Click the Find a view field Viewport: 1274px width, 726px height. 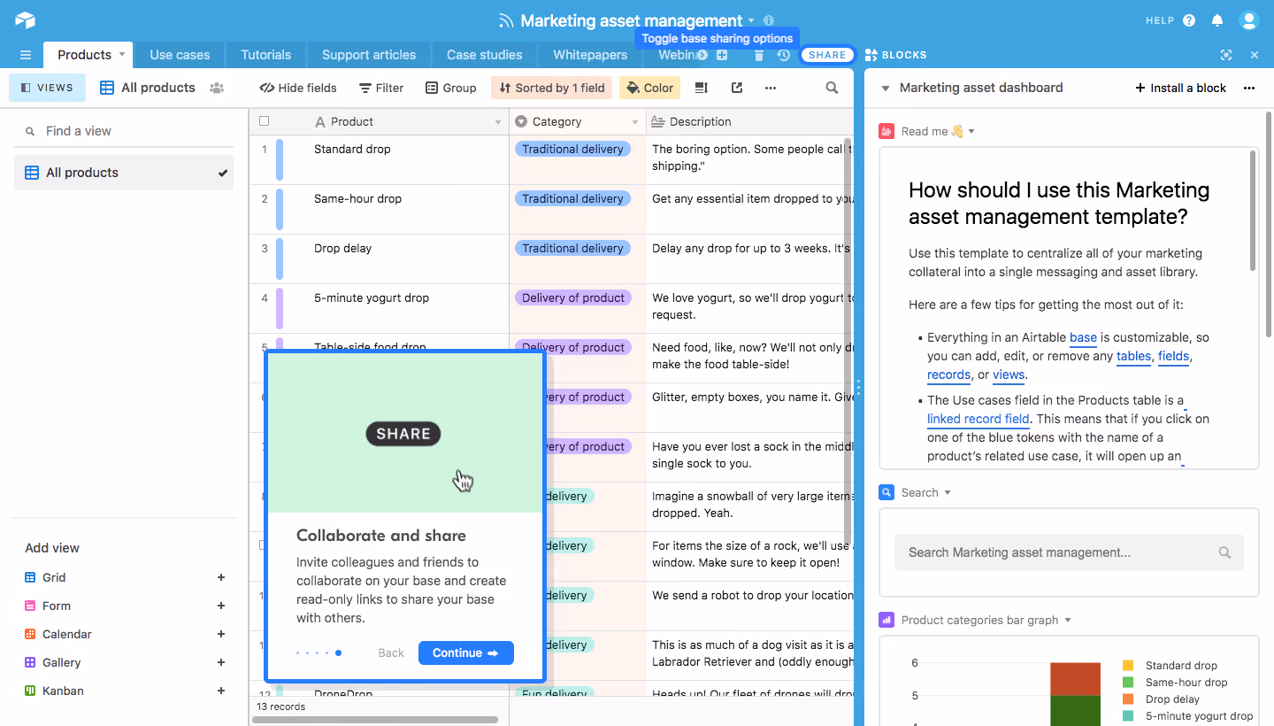[x=124, y=131]
